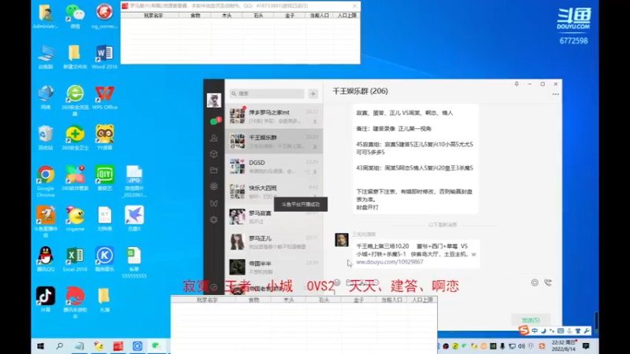Click the green Send (S) button
Screen dimensions: 630x354
(530, 320)
